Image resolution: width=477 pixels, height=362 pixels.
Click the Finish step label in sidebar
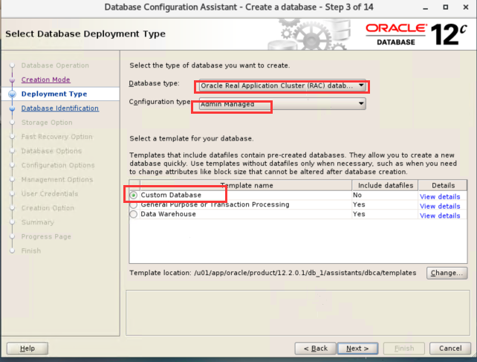(31, 251)
